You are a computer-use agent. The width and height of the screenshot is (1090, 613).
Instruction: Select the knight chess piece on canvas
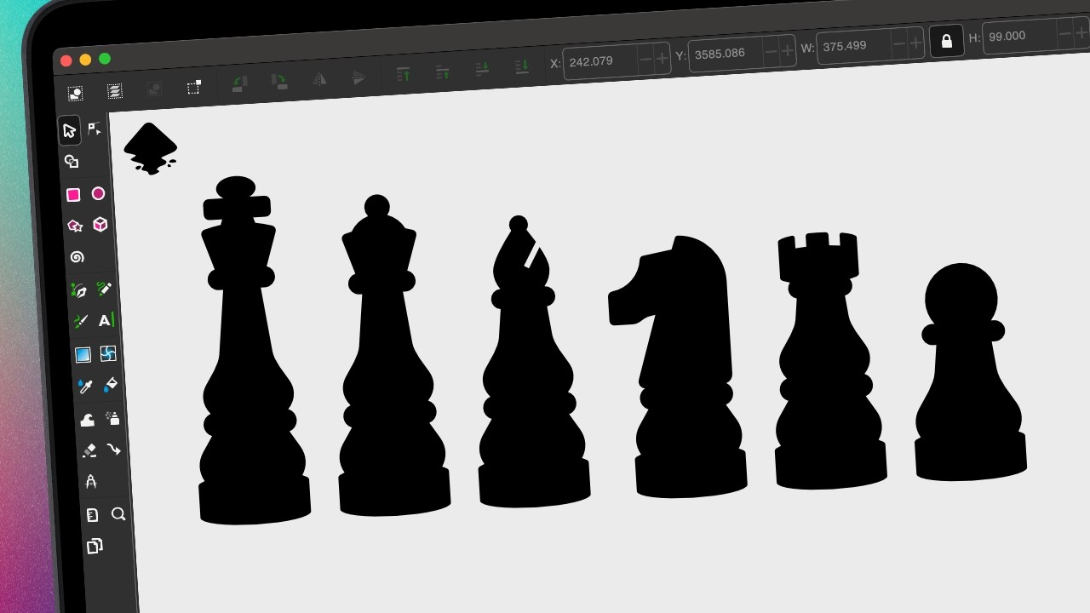click(x=678, y=366)
